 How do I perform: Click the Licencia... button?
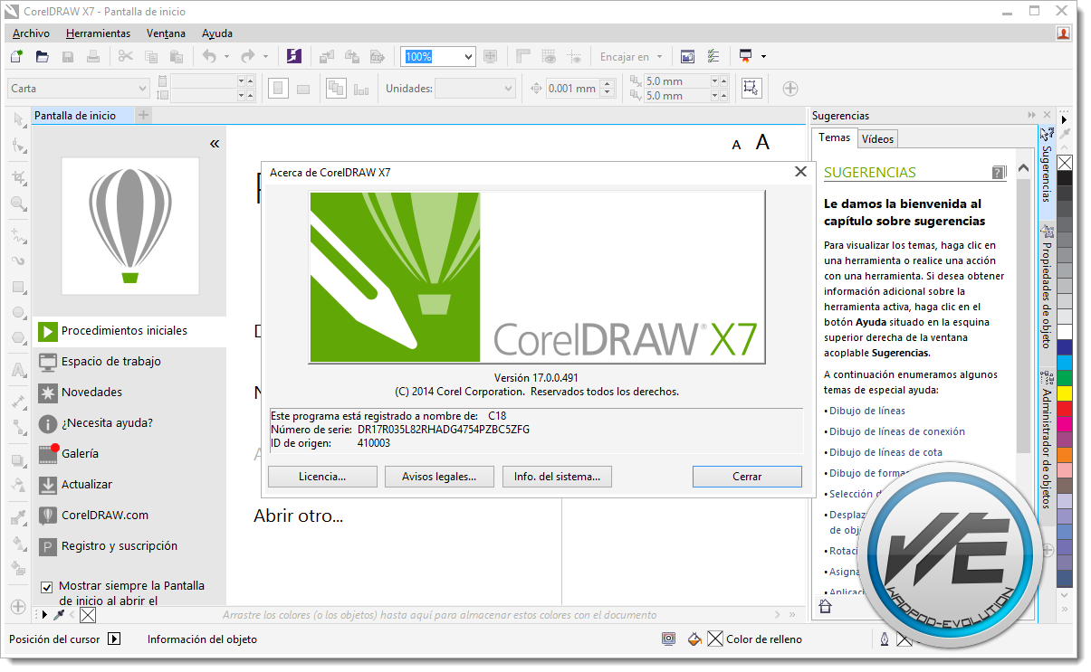pyautogui.click(x=323, y=476)
